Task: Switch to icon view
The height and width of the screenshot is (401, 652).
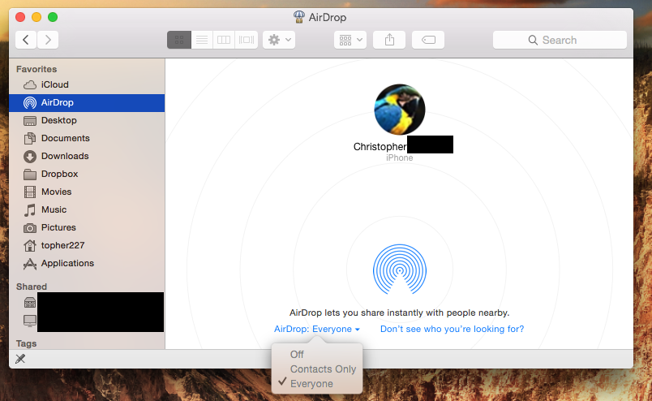Action: click(x=179, y=40)
